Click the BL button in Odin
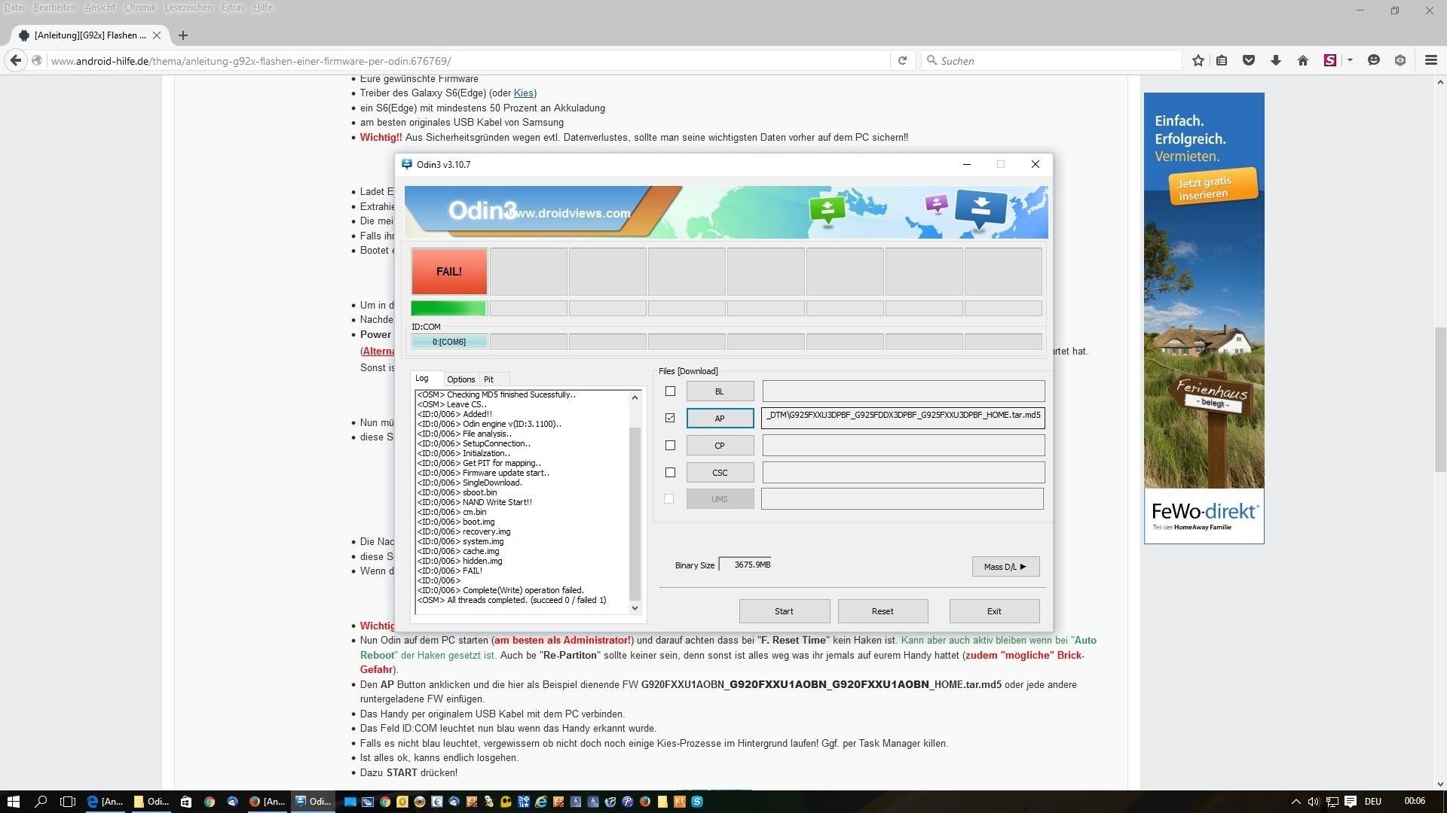The width and height of the screenshot is (1447, 813). point(720,391)
